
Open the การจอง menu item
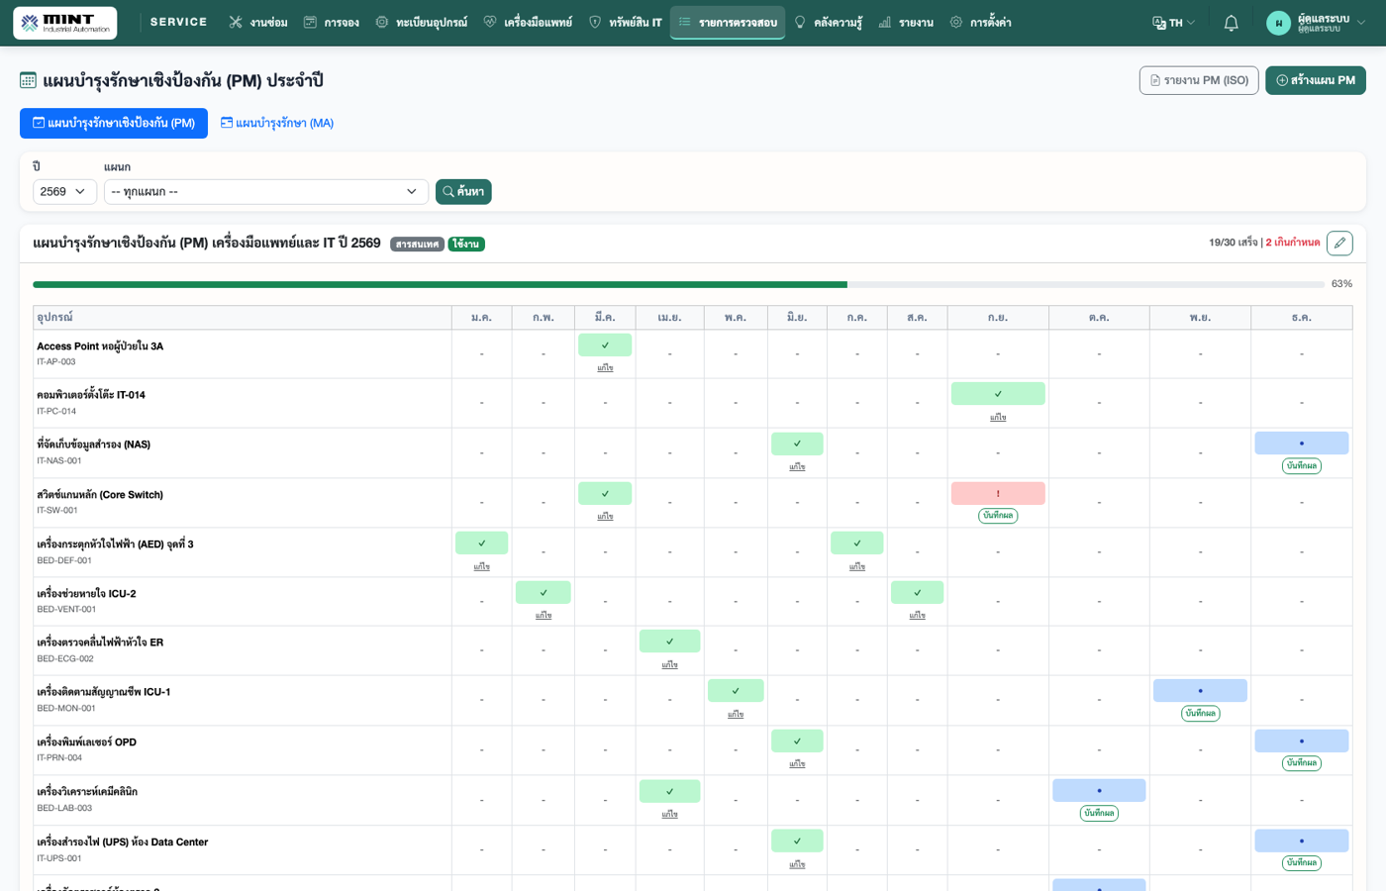pyautogui.click(x=332, y=23)
